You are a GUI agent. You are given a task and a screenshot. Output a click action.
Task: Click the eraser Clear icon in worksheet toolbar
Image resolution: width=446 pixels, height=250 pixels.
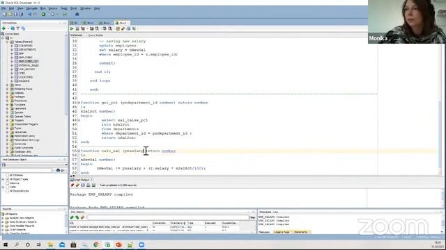click(123, 28)
